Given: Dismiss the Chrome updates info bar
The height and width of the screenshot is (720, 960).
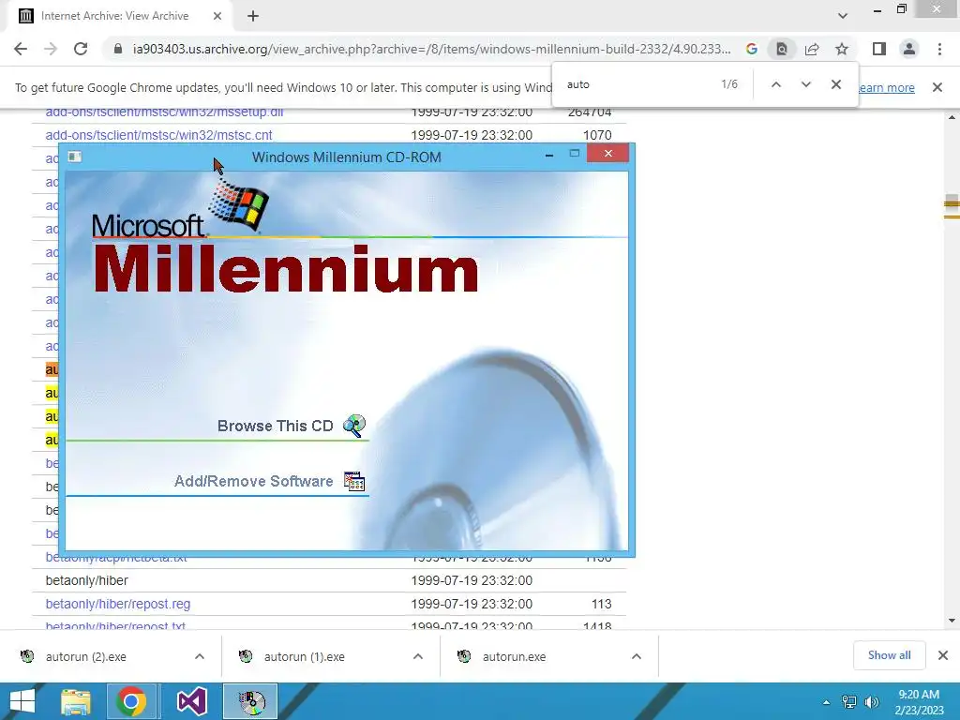Looking at the screenshot, I should pos(937,87).
